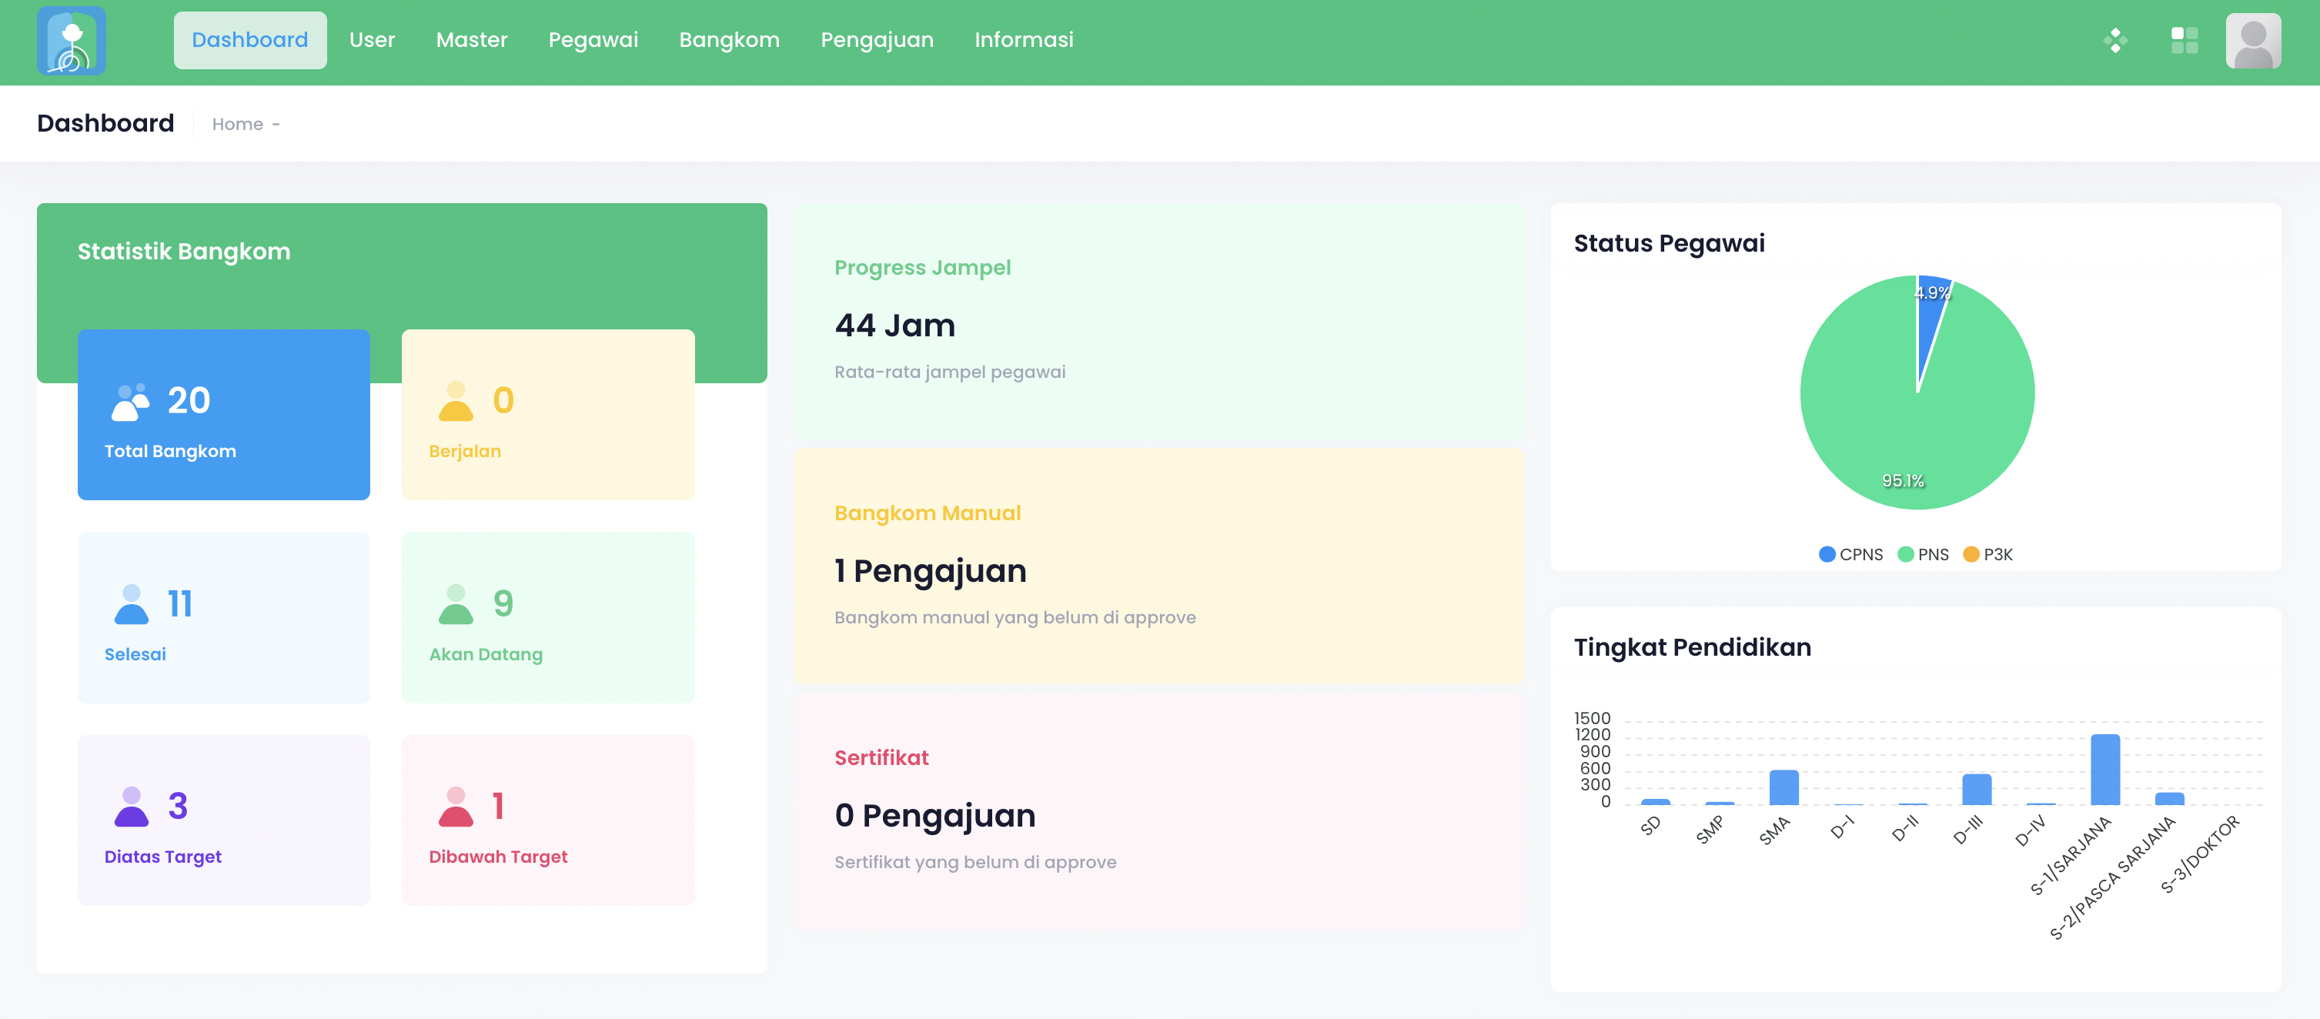Expand the Bangkom navigation dropdown
The width and height of the screenshot is (2320, 1019).
click(x=729, y=41)
